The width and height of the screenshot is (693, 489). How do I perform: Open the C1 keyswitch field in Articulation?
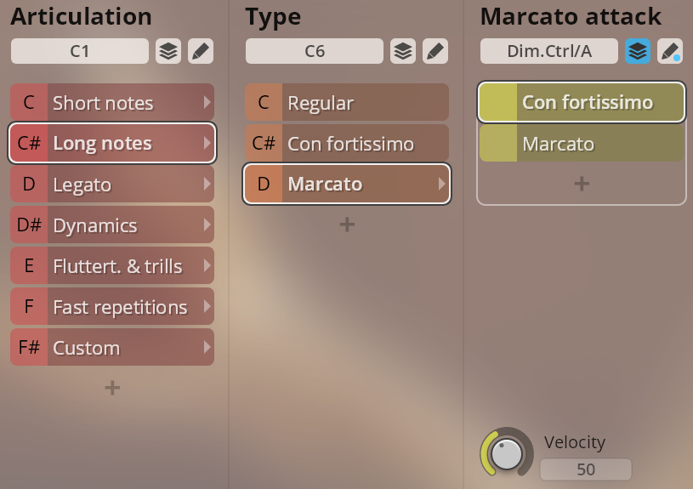tap(80, 51)
